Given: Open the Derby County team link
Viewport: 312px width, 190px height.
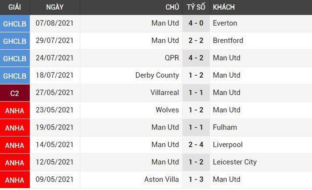Looking at the screenshot, I should pyautogui.click(x=157, y=75).
